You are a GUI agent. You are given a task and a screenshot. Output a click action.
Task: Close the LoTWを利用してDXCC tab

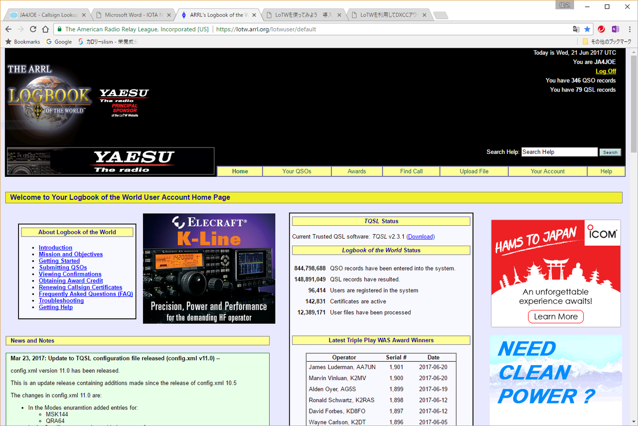[x=425, y=15]
